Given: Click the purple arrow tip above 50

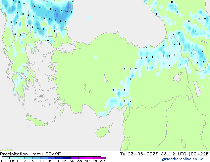Looking at the screenshot, I should tap(105, 158).
